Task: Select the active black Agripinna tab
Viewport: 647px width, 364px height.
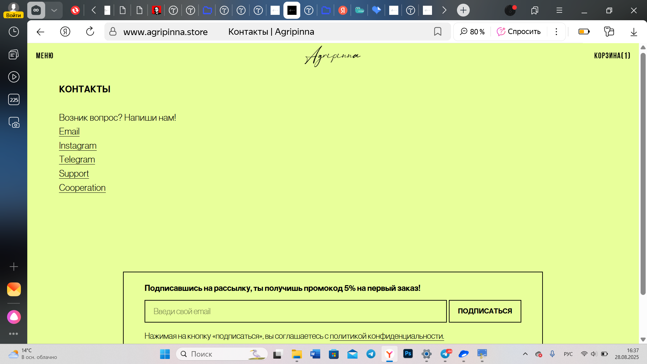Action: (x=292, y=10)
